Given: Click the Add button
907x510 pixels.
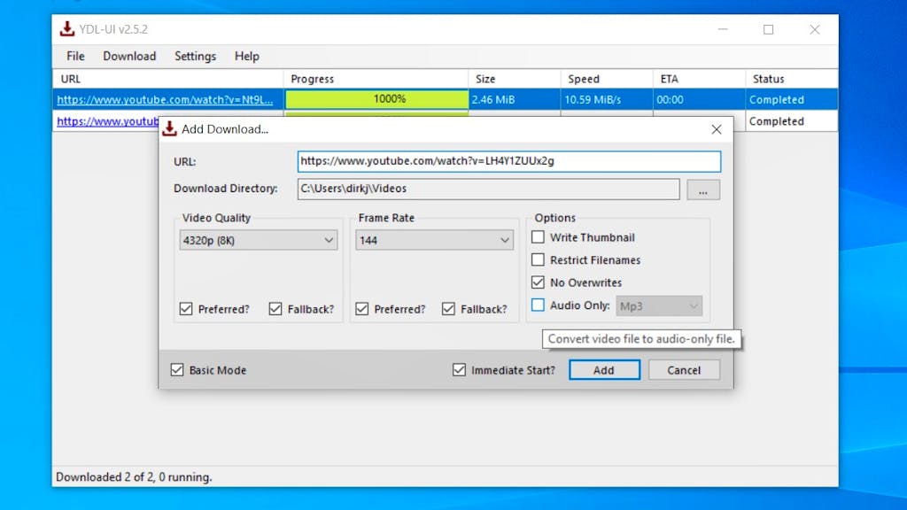Looking at the screenshot, I should point(604,370).
